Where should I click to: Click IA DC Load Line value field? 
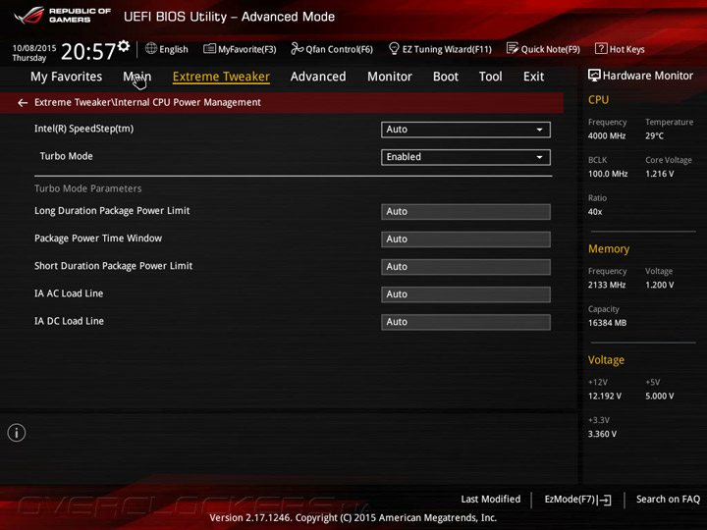[465, 322]
